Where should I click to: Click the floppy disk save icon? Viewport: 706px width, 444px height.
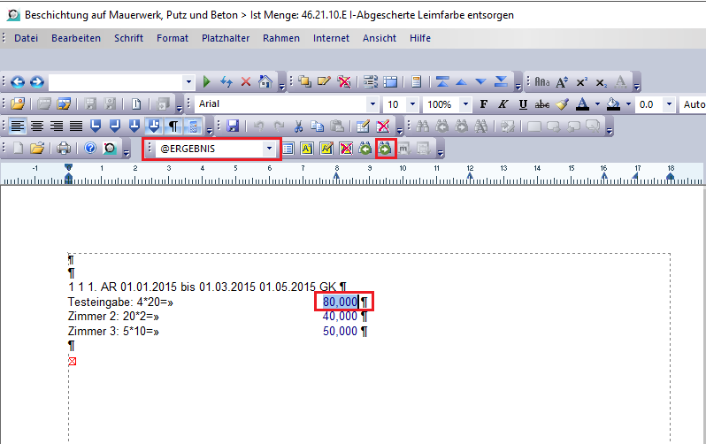[x=233, y=126]
